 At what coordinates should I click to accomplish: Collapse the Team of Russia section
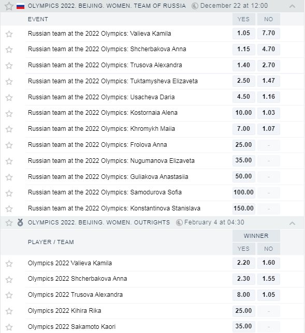[292, 6]
